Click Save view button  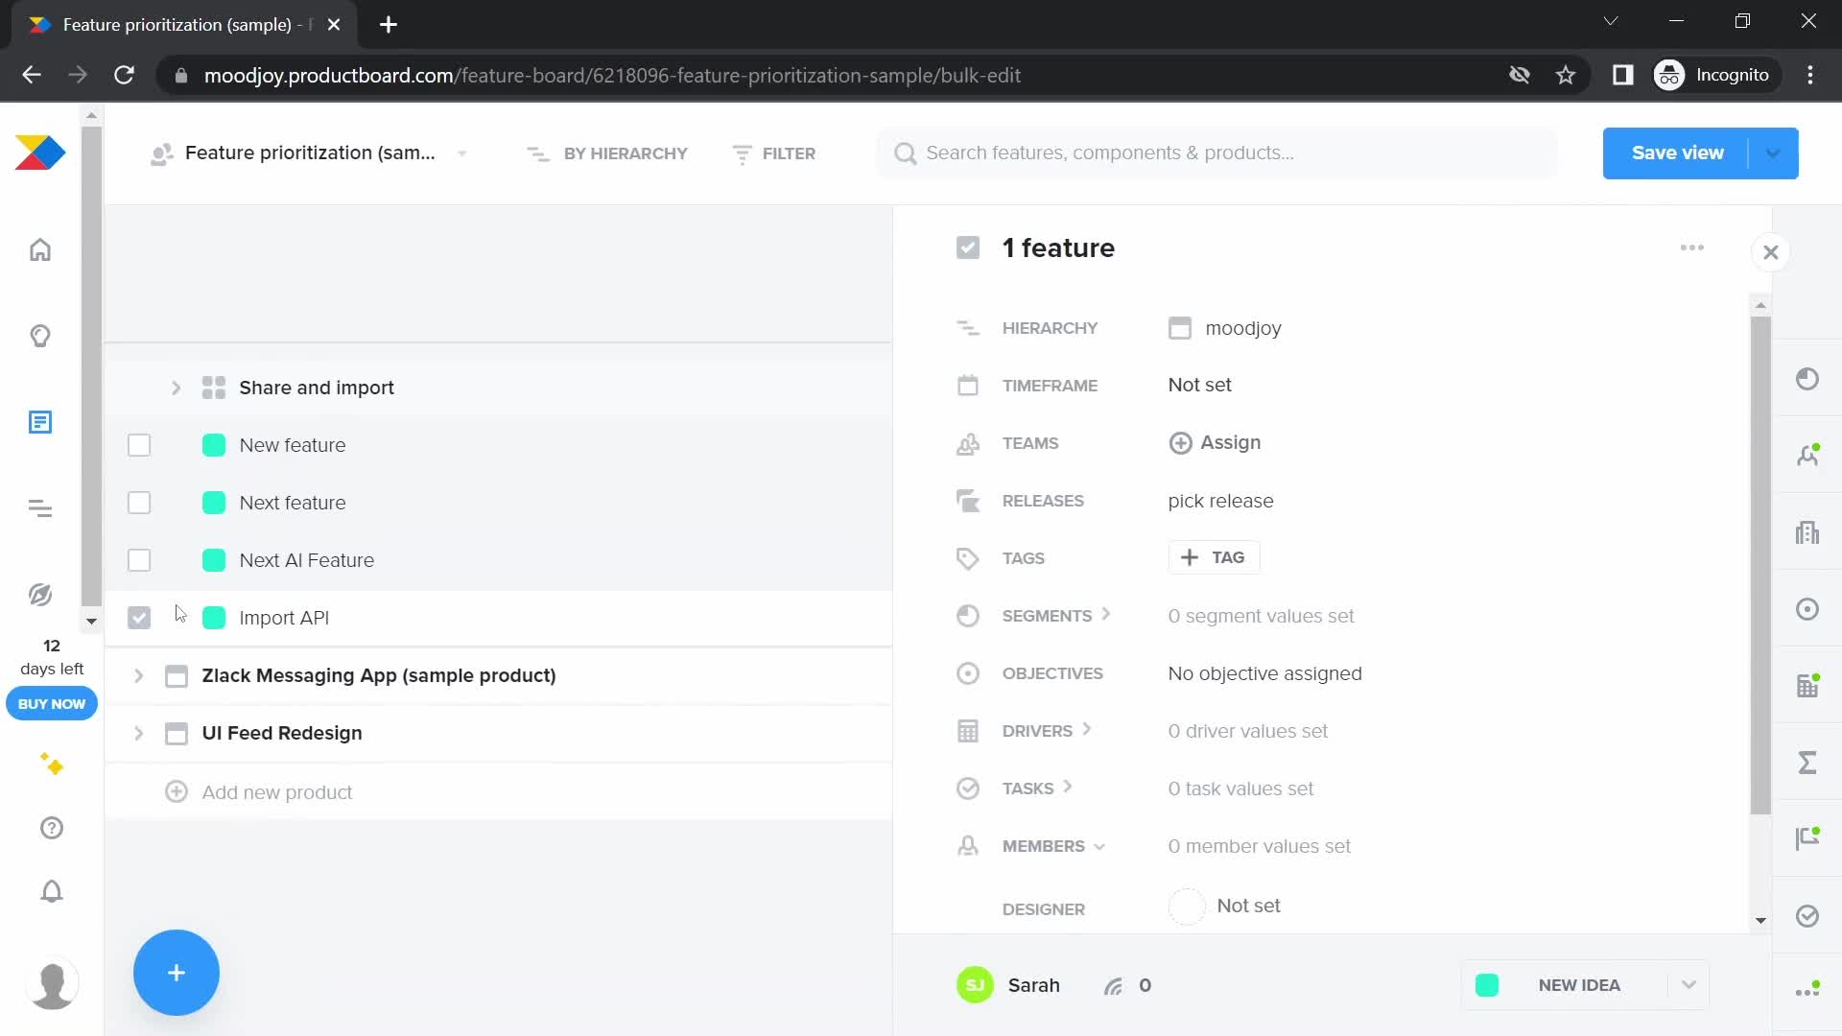coord(1678,152)
